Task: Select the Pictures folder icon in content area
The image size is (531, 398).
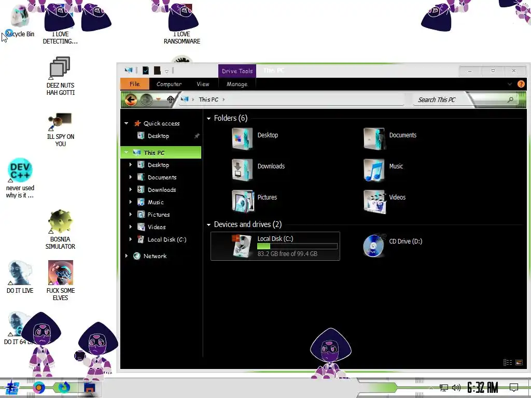Action: click(243, 201)
